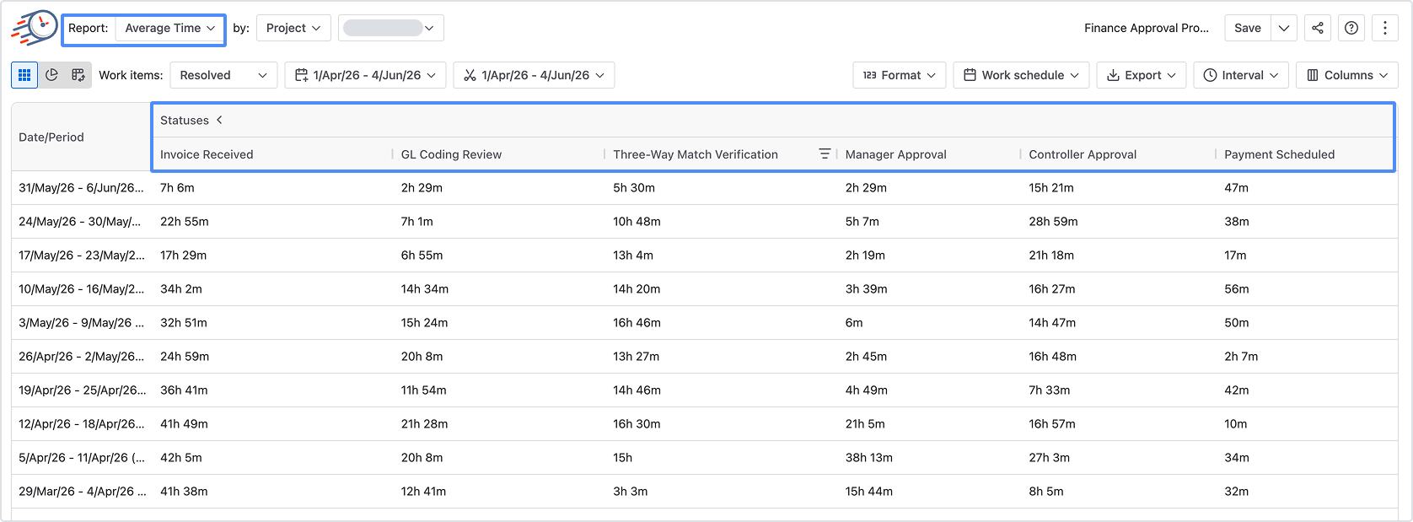Click the Date/Period column header

[x=51, y=137]
